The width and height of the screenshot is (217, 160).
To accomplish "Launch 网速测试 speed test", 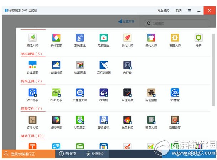I will coord(127,93).
